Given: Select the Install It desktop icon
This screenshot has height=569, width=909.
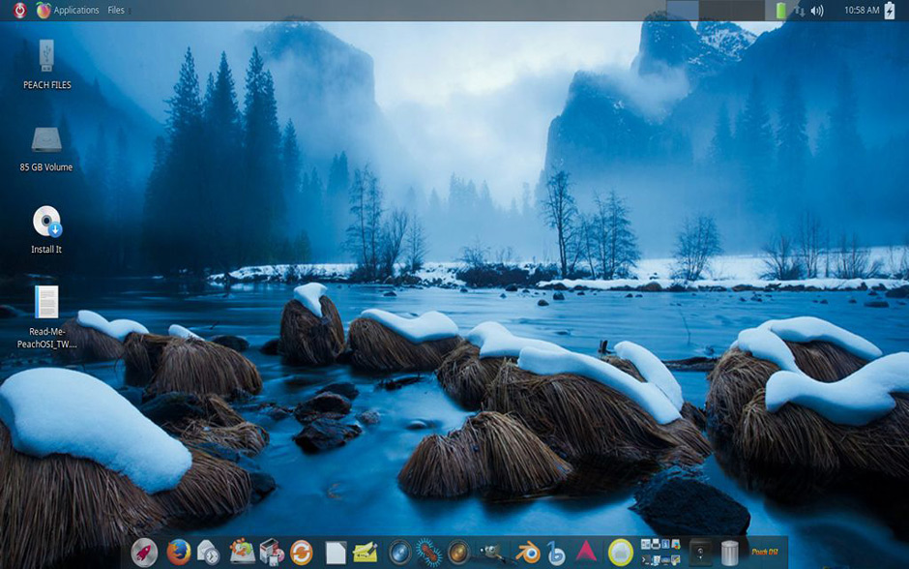Looking at the screenshot, I should pos(46,229).
